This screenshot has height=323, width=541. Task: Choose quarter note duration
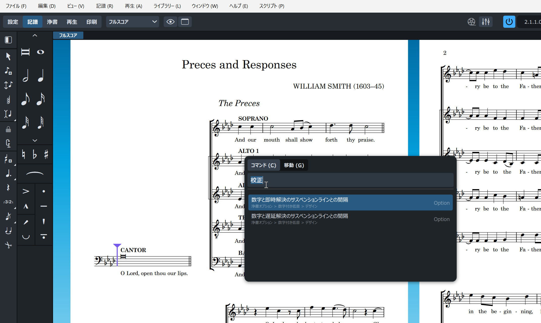(x=40, y=75)
